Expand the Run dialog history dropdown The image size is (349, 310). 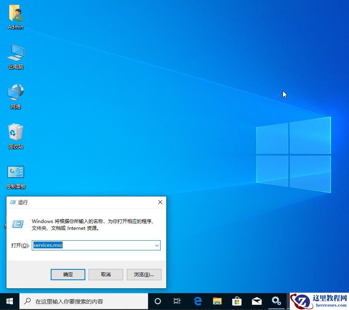(x=157, y=245)
